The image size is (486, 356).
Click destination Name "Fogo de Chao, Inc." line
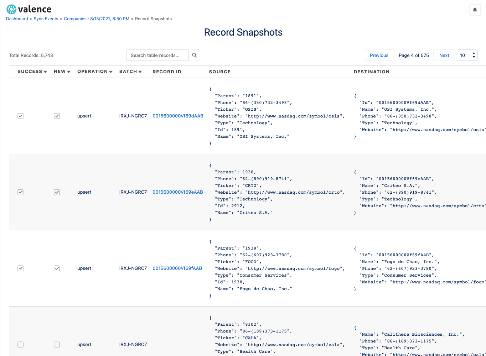pos(399,262)
